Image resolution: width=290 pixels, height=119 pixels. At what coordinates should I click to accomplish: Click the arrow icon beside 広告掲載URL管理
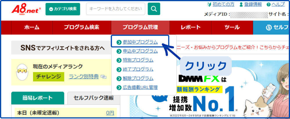click(119, 88)
